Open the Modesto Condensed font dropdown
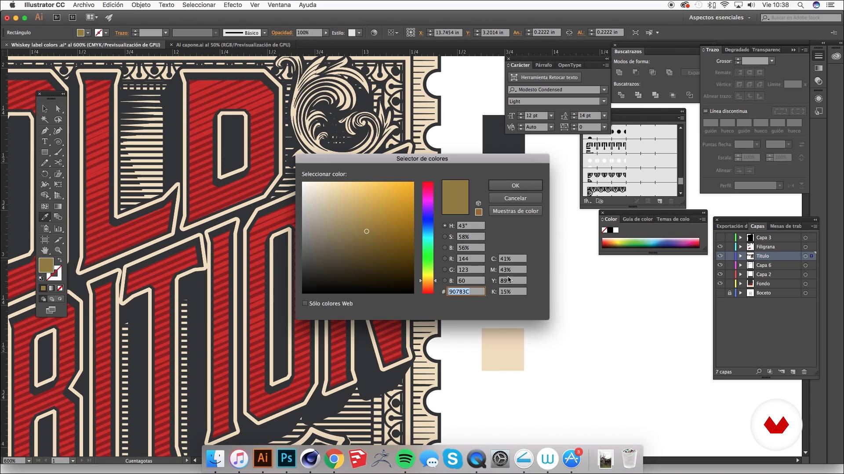 tap(604, 90)
